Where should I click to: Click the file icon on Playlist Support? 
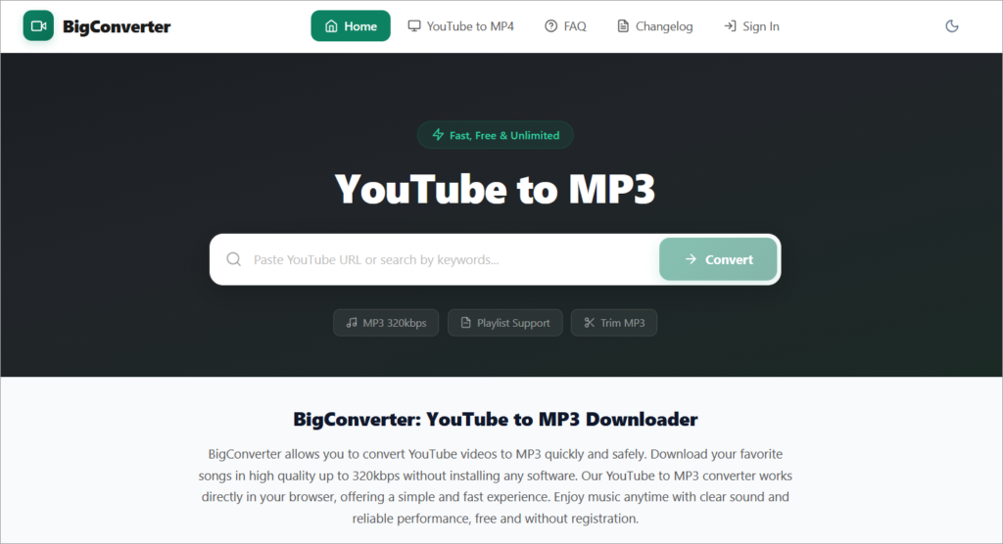(465, 322)
